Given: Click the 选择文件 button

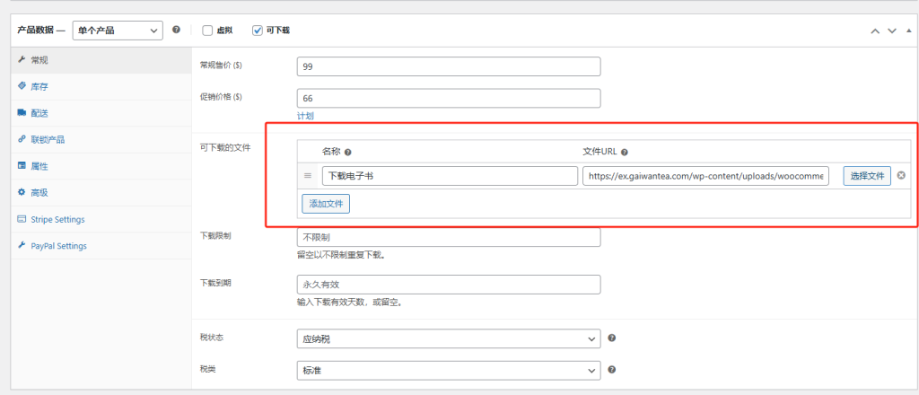Looking at the screenshot, I should pyautogui.click(x=866, y=176).
